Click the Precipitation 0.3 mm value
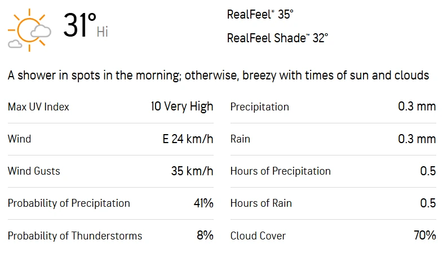 click(417, 106)
